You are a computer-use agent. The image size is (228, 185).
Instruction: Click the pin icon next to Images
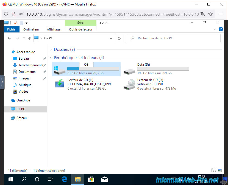coord(45,78)
